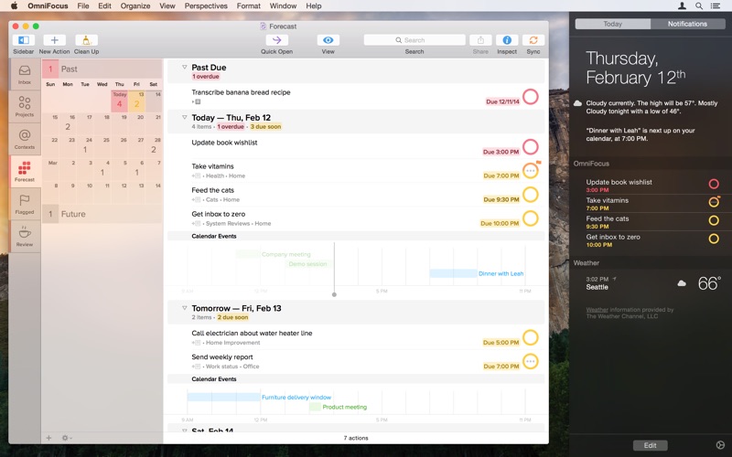This screenshot has width=732, height=457.
Task: Toggle Notification Center list icon
Action: coord(715,5)
